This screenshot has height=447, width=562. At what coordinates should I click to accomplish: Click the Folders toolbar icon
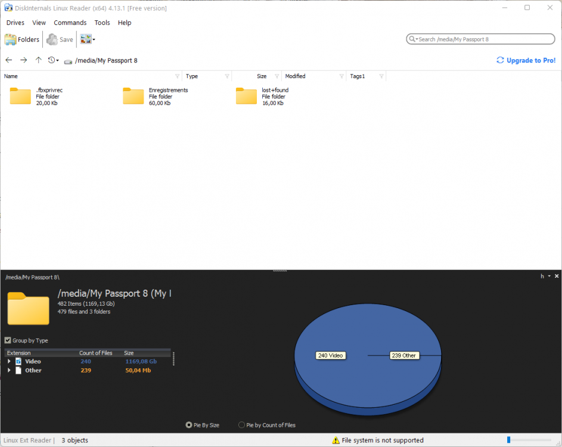11,40
